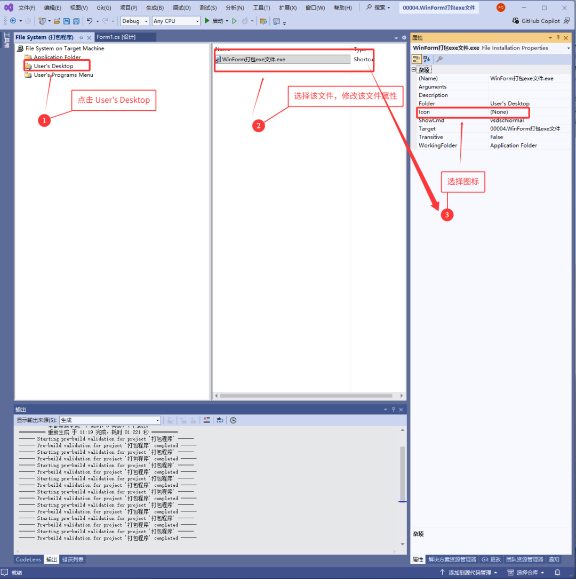
Task: Click the file list horizontal scrollbar
Action: pyautogui.click(x=306, y=395)
